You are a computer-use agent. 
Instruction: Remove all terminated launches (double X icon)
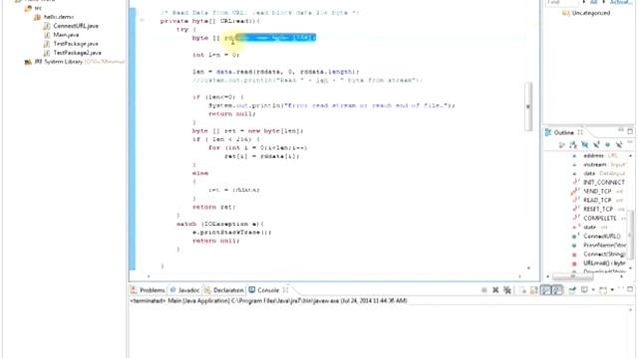507,290
